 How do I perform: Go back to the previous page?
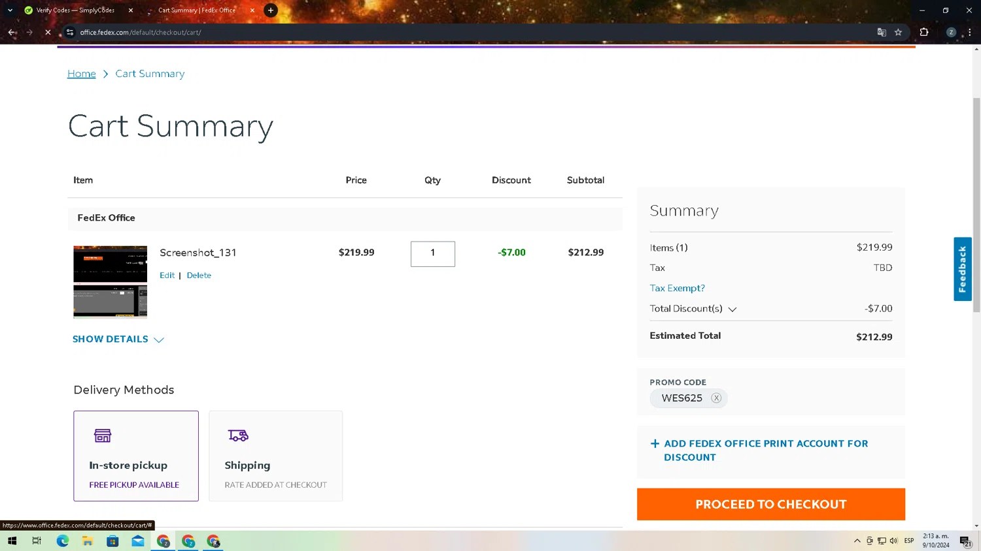tap(12, 32)
